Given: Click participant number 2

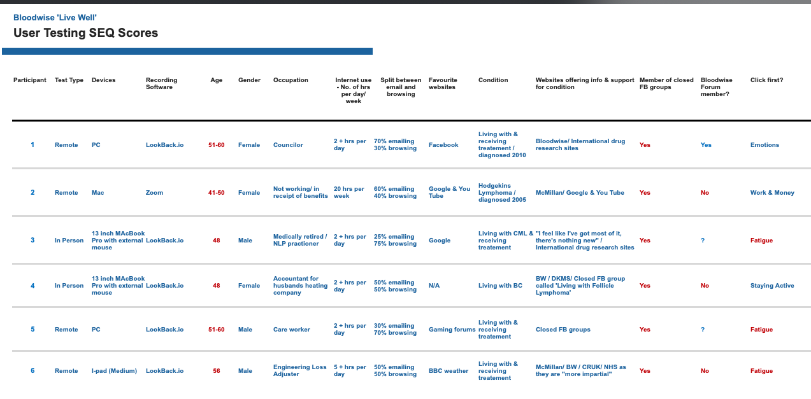Looking at the screenshot, I should (x=32, y=193).
